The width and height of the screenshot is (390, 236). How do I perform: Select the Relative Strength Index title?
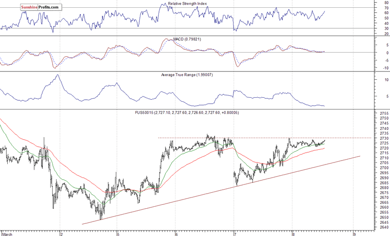187,3
